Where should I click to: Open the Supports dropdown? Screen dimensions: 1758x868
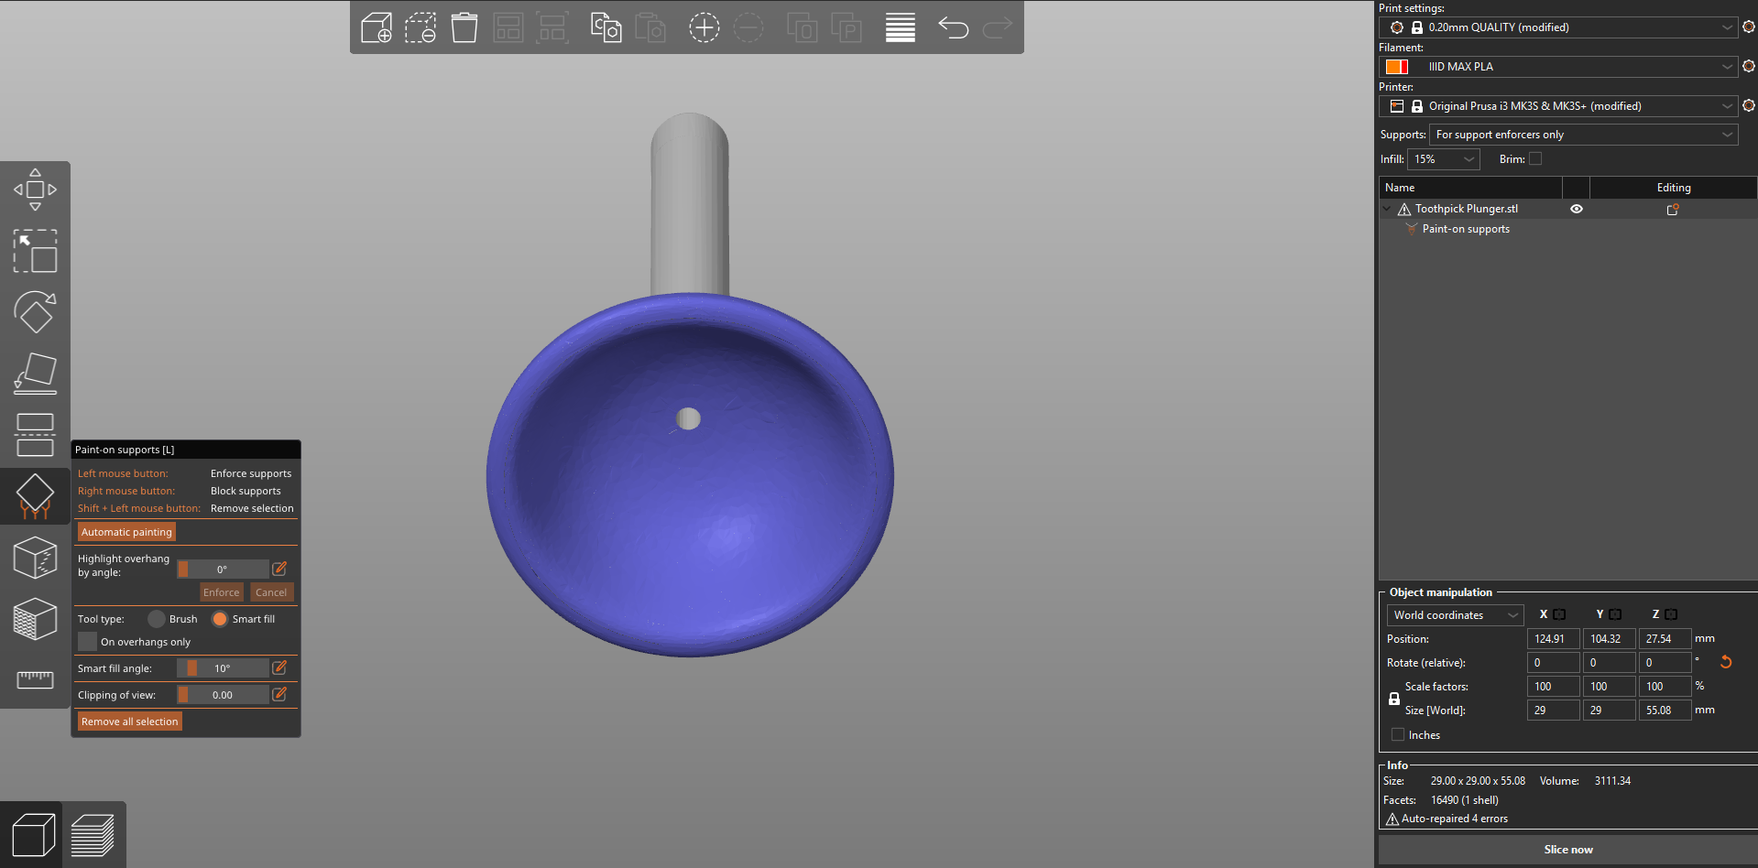click(1582, 135)
